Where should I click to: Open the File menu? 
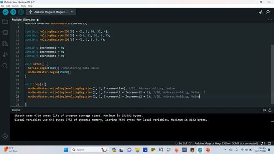point(3,6)
